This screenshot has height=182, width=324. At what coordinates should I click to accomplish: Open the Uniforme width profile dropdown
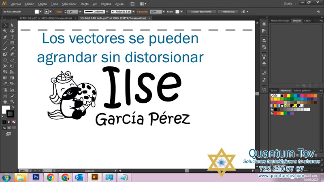[107, 12]
